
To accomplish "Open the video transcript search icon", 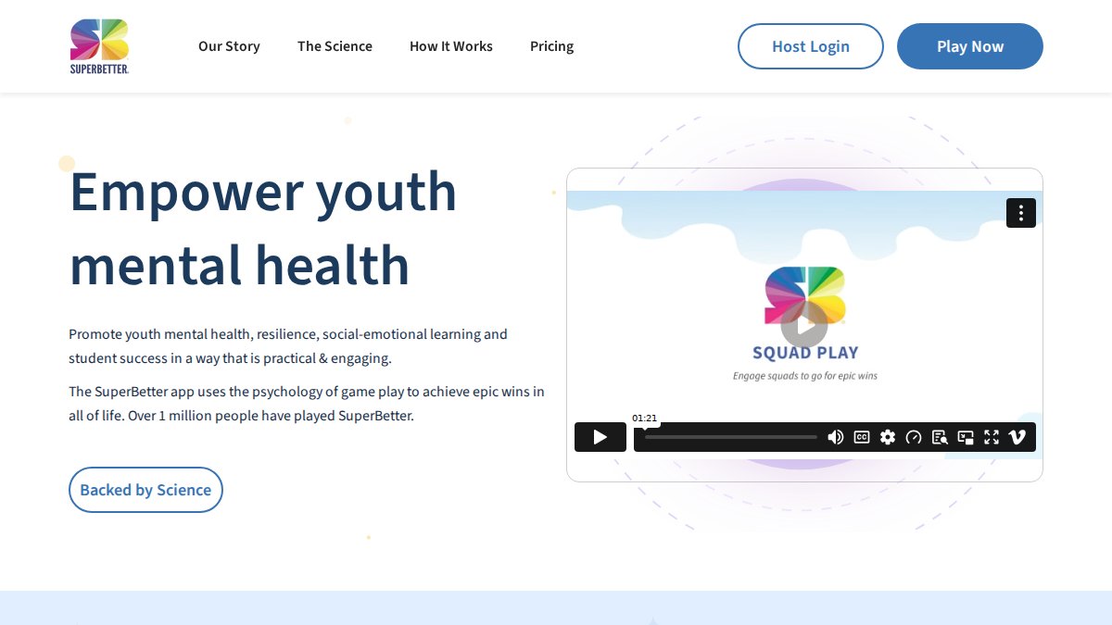I will pyautogui.click(x=940, y=437).
